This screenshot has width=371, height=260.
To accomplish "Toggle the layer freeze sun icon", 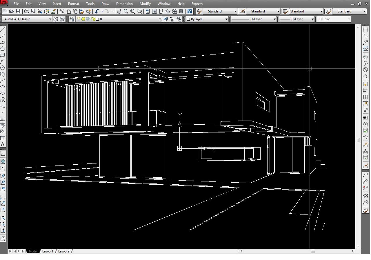I will pyautogui.click(x=83, y=19).
